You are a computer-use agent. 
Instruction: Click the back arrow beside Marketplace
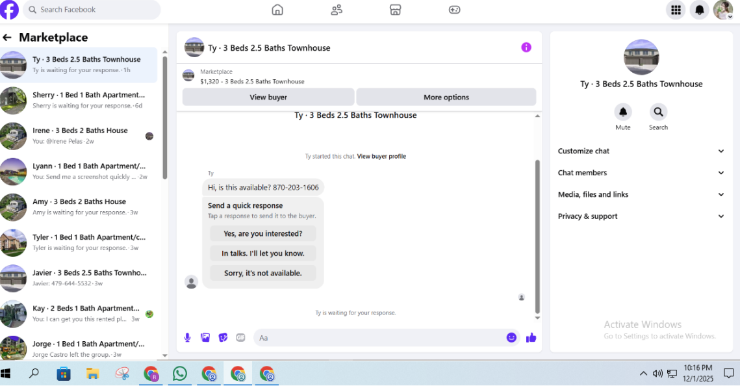[7, 37]
